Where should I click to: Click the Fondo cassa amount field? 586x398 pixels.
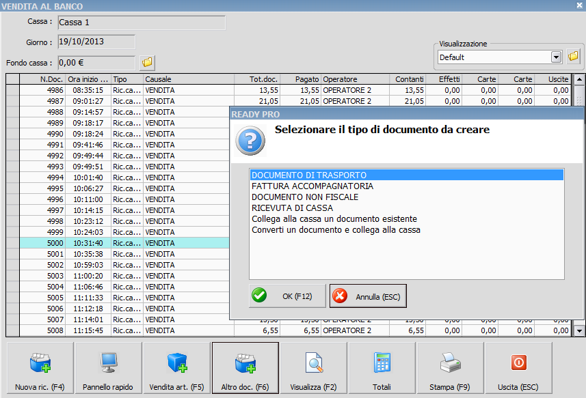[96, 63]
